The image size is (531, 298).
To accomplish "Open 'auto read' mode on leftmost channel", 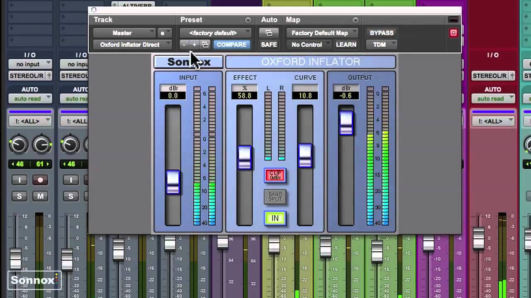I will pyautogui.click(x=30, y=99).
